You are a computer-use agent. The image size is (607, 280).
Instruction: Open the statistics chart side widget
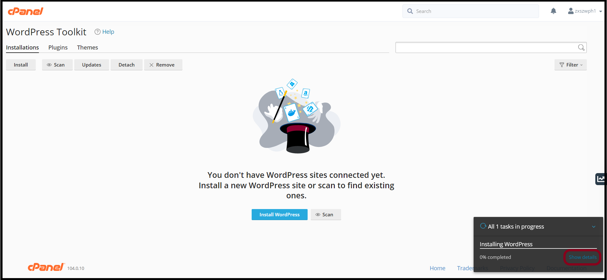(x=601, y=179)
